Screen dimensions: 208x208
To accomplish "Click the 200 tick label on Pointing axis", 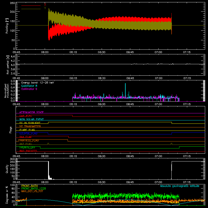I will [12, 12].
